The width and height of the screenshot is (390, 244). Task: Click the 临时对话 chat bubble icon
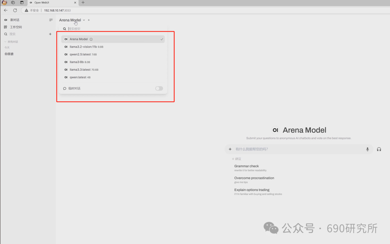coord(65,88)
